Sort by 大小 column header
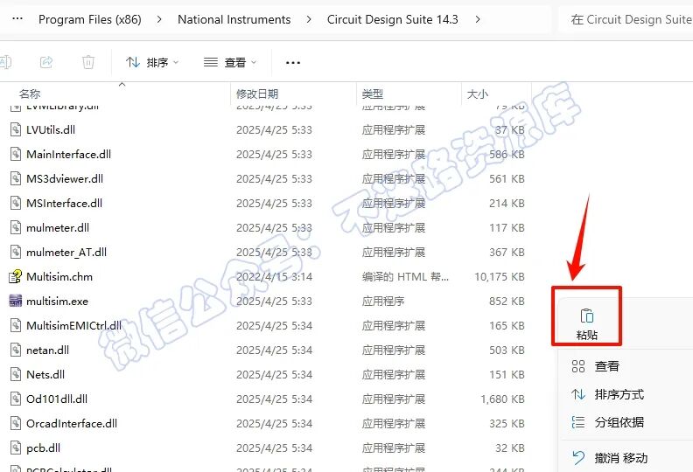This screenshot has width=693, height=472. coord(478,94)
